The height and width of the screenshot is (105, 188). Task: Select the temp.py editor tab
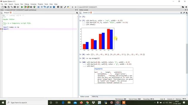pos(7,13)
